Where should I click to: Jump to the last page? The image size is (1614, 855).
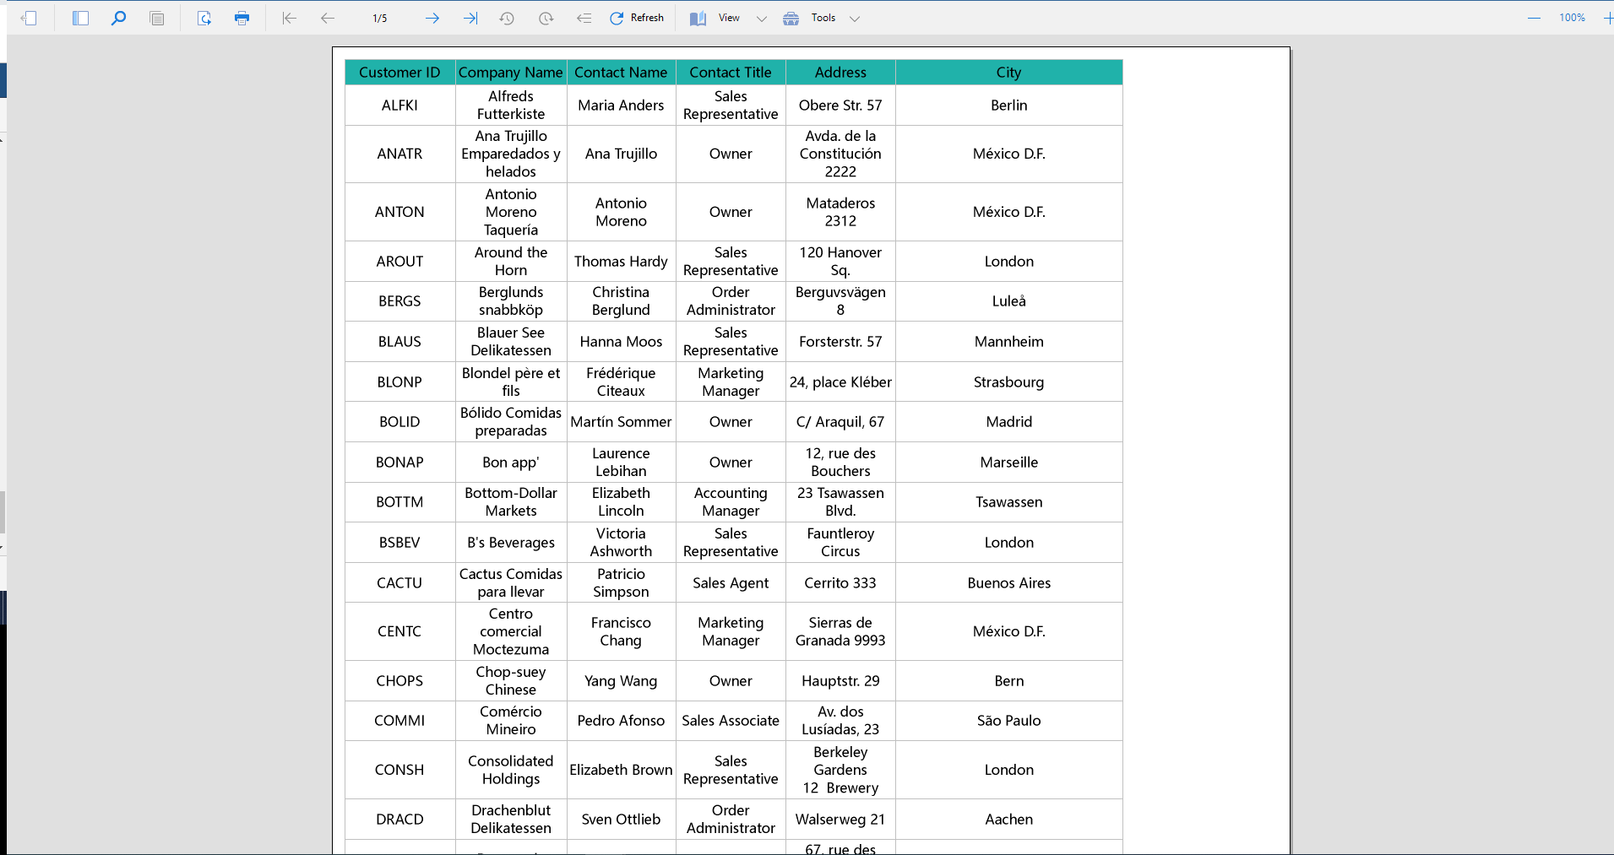coord(470,18)
